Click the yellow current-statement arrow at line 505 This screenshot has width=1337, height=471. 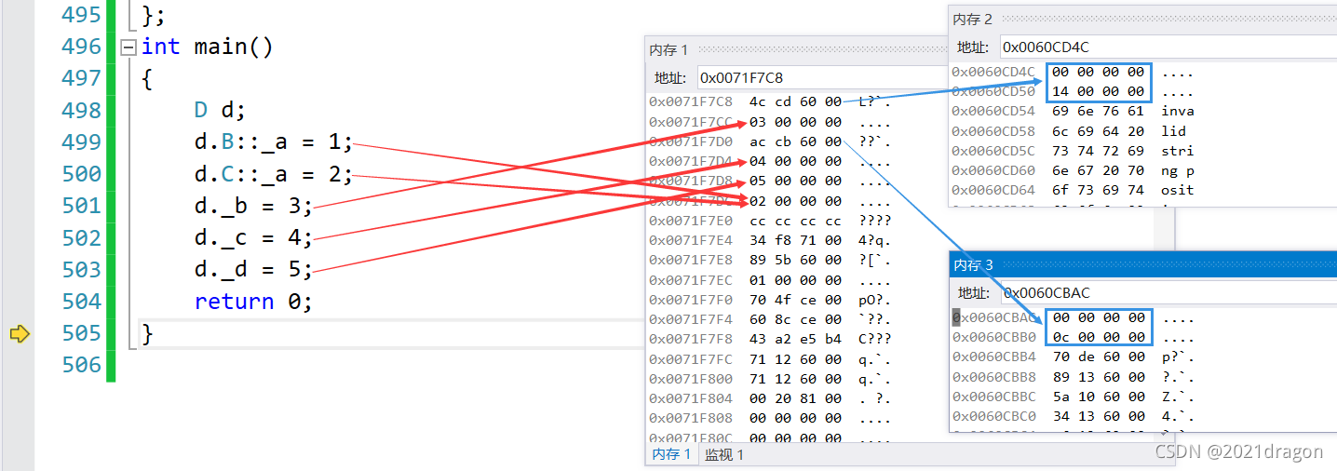point(20,333)
